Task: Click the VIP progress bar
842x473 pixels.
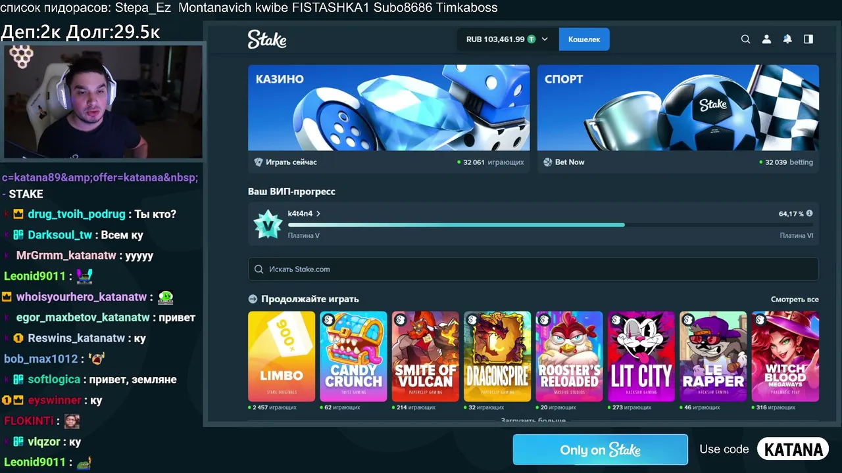Action: (x=551, y=225)
